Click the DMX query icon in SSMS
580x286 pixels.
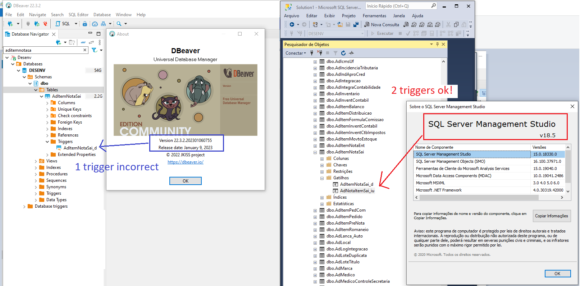coord(422,25)
